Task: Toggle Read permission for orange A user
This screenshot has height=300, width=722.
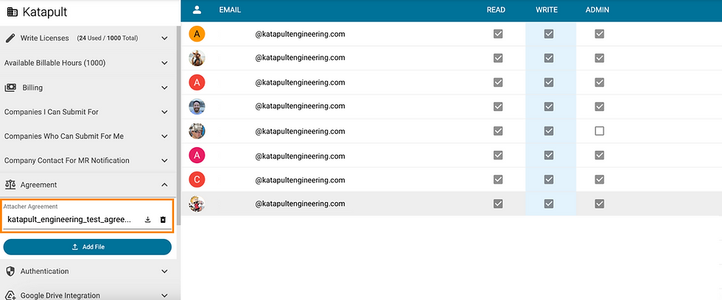Action: [x=498, y=34]
